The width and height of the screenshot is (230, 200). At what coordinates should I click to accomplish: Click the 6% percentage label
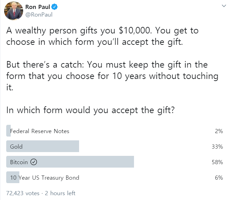pos(219,178)
